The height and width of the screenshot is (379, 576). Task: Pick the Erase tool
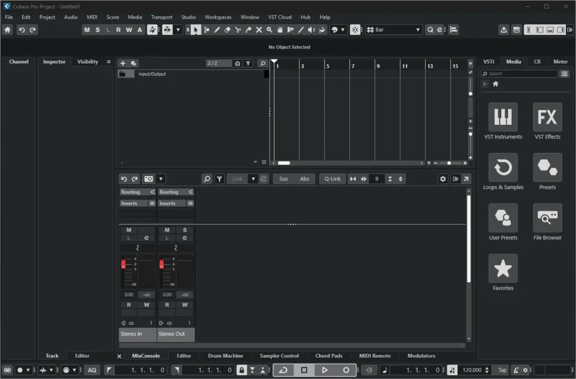tap(227, 29)
